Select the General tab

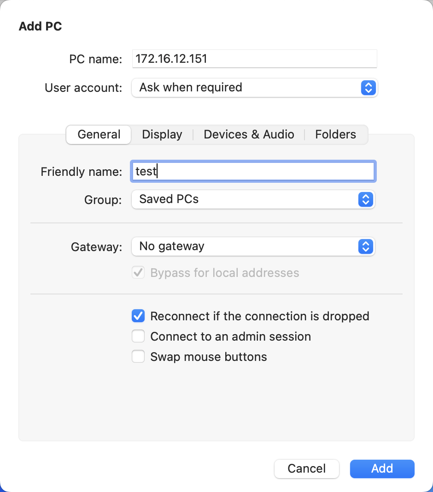point(98,134)
